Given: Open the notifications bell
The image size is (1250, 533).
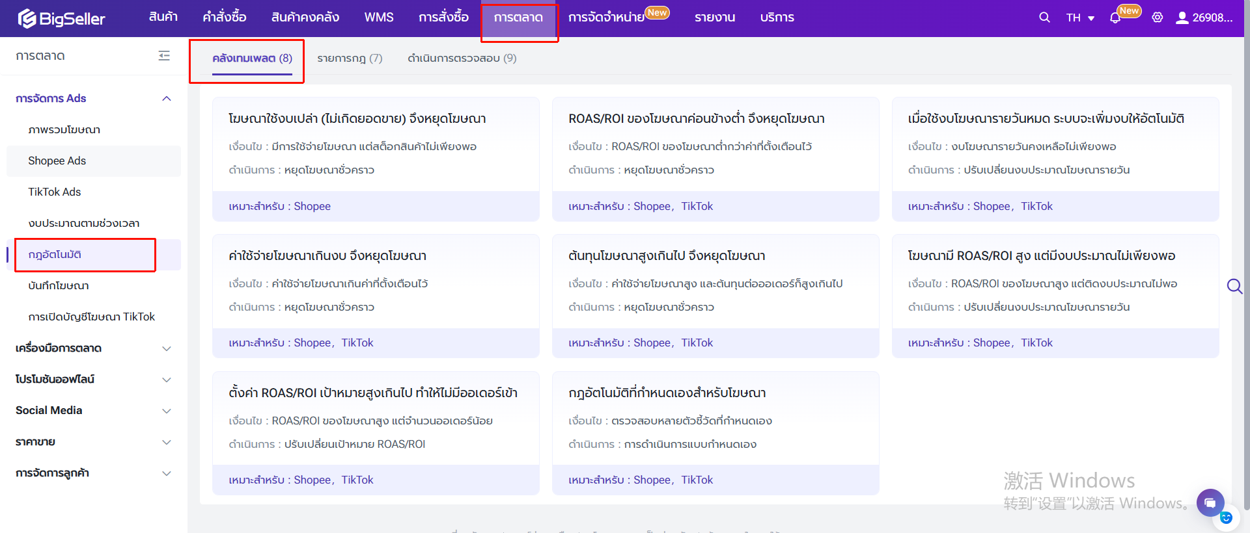Looking at the screenshot, I should 1115,18.
